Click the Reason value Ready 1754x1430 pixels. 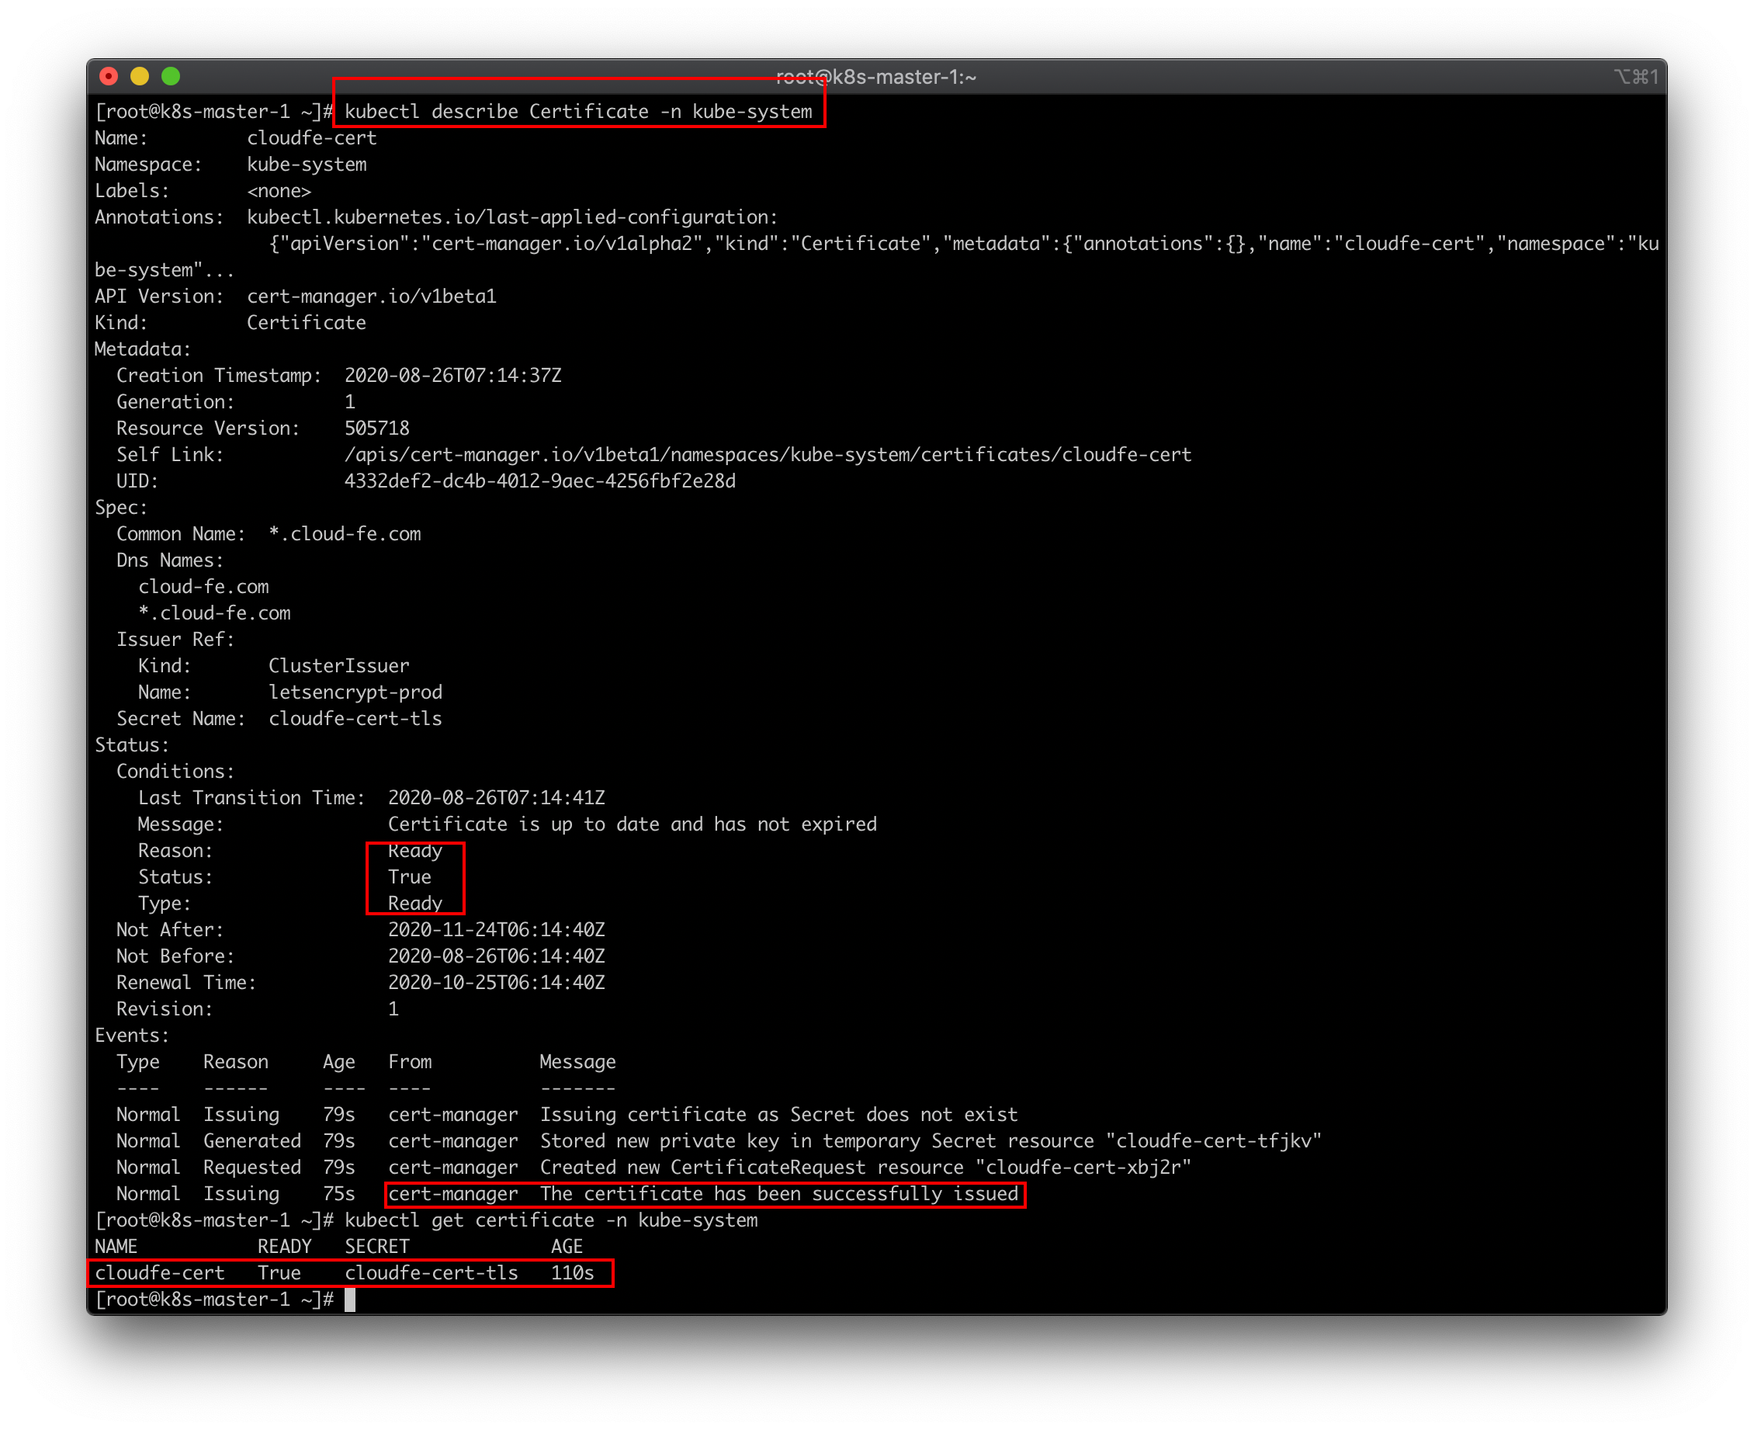pyautogui.click(x=415, y=851)
